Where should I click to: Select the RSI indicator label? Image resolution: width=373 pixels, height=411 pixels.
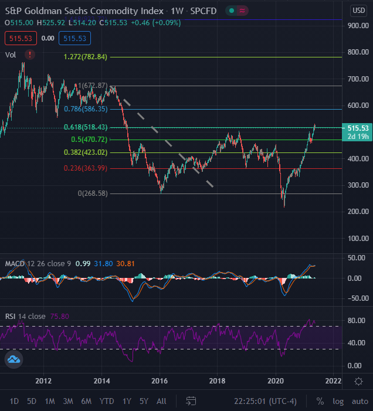tap(10, 316)
